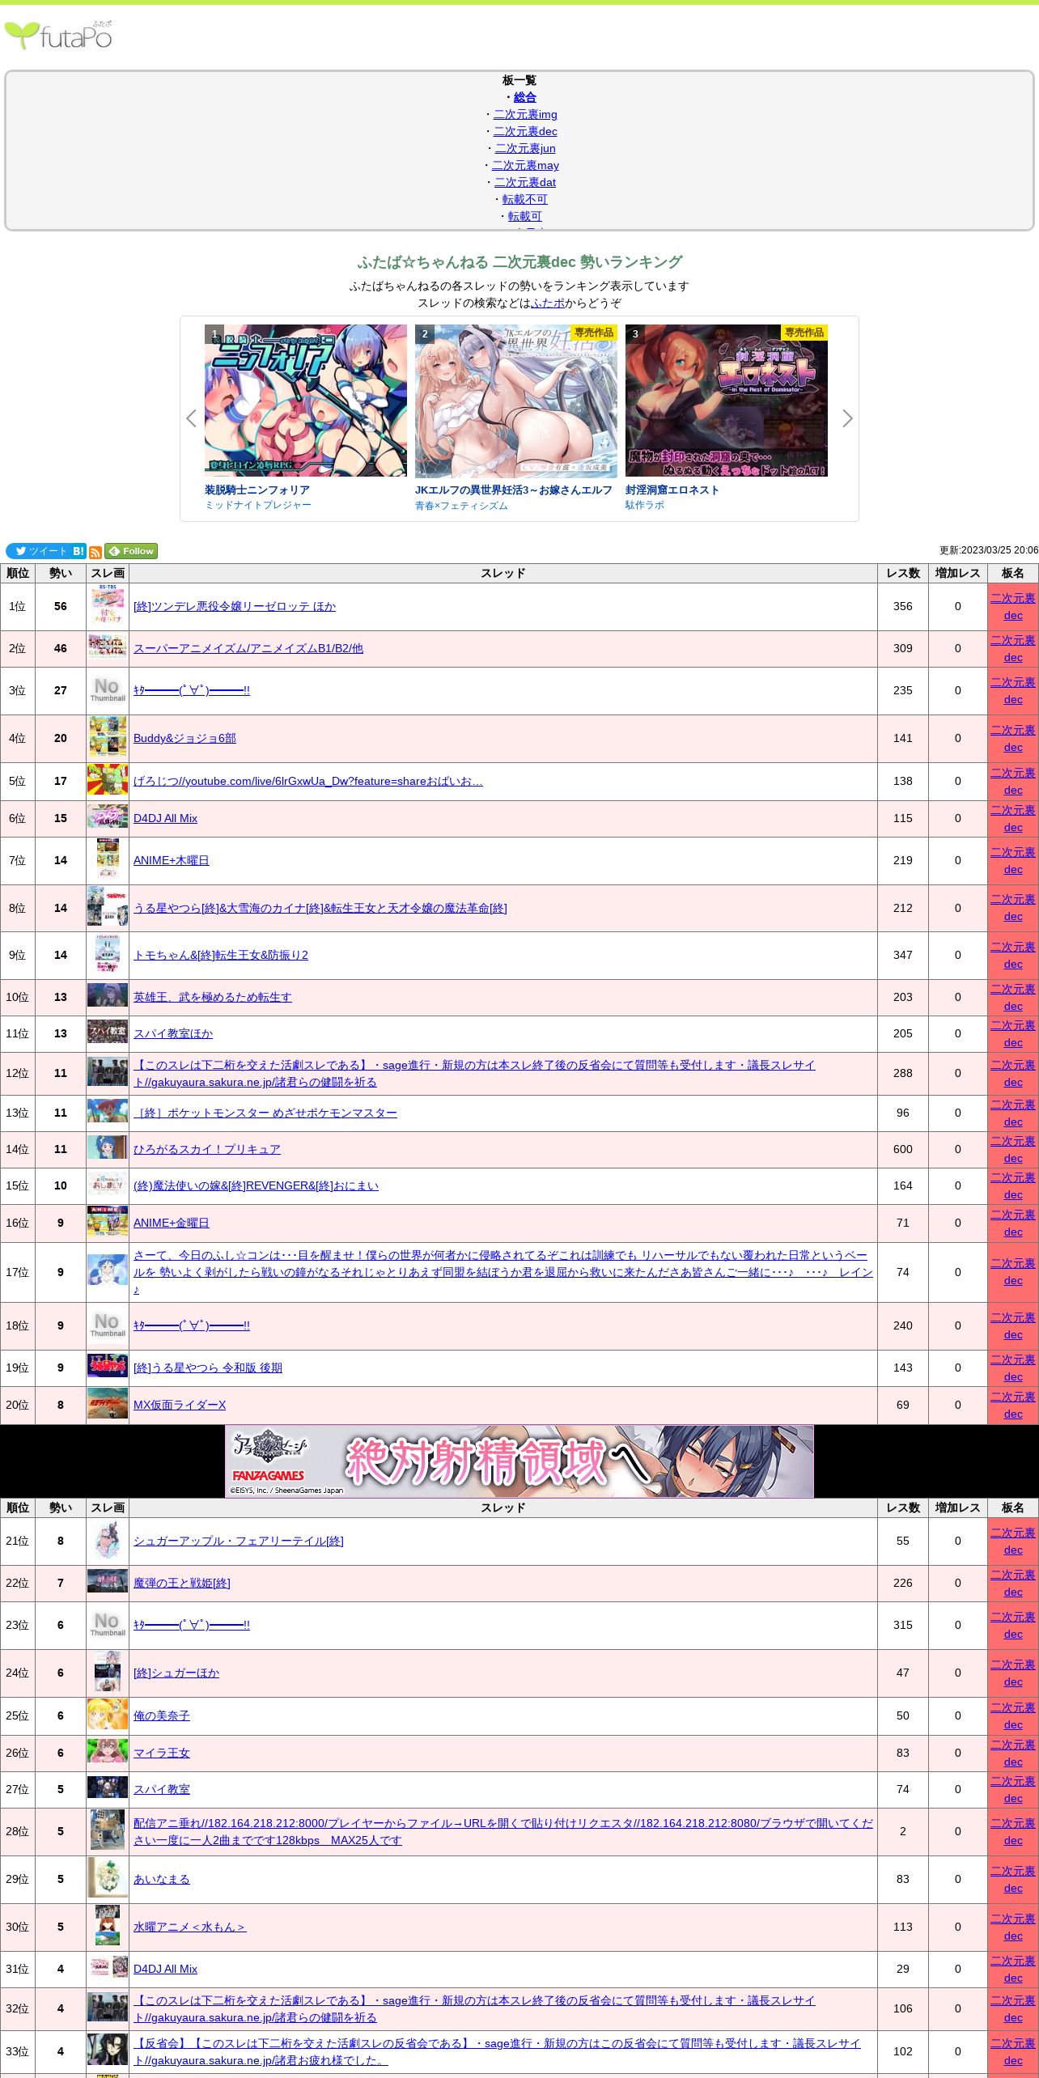The image size is (1039, 2078).
Task: Open thread ツンデレ悪役令嬢リーゼロッテ ほか
Action: pos(235,606)
